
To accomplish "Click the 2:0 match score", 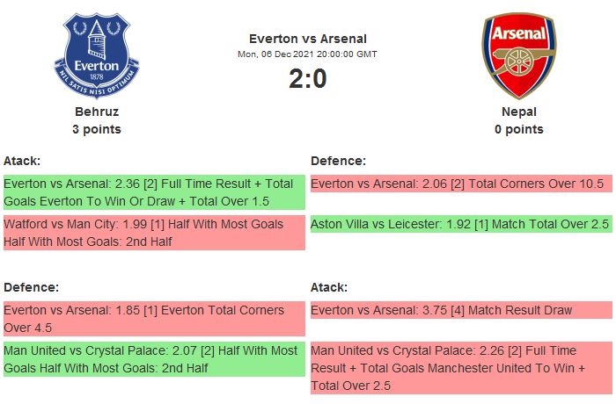I will pos(308,79).
